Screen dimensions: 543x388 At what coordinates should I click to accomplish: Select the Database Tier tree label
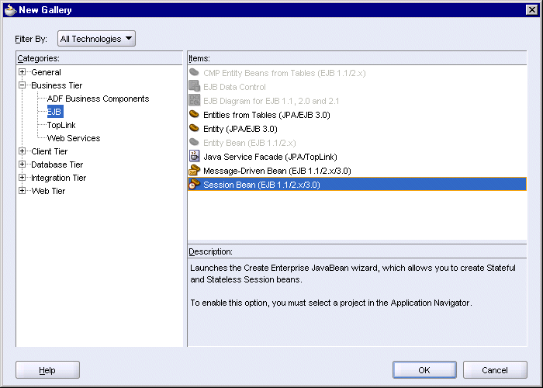(x=57, y=165)
